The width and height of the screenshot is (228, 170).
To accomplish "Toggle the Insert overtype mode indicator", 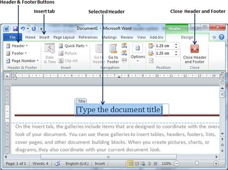I will point(100,163).
